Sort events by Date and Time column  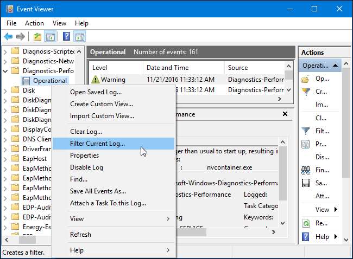(184, 68)
